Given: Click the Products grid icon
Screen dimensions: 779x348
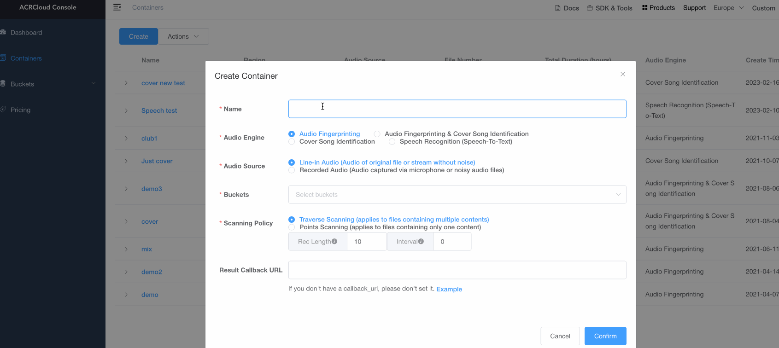Looking at the screenshot, I should 645,8.
